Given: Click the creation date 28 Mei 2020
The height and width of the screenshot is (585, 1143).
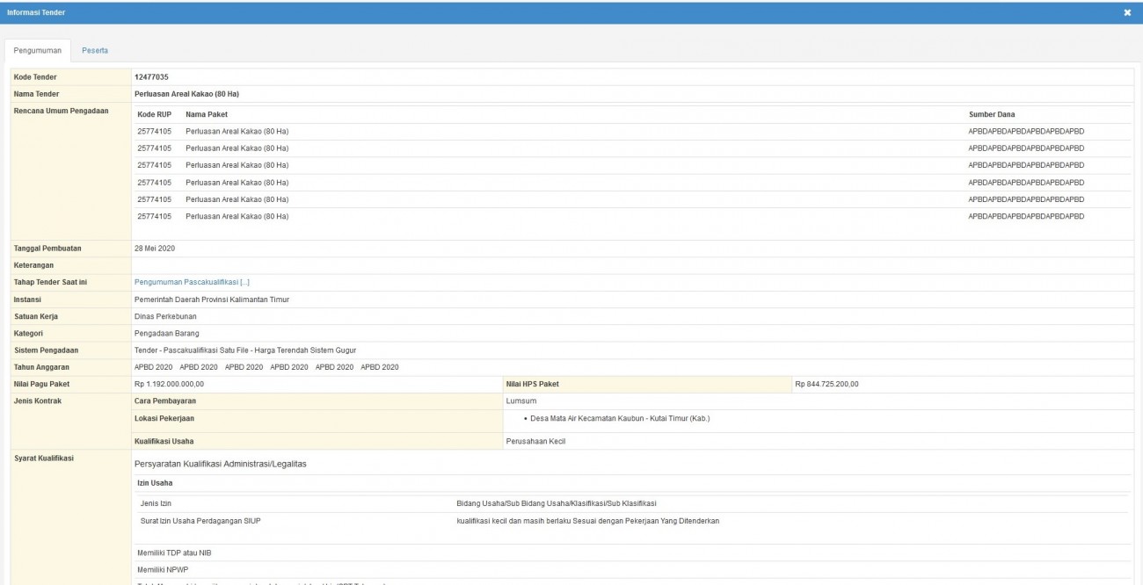Looking at the screenshot, I should click(x=155, y=249).
